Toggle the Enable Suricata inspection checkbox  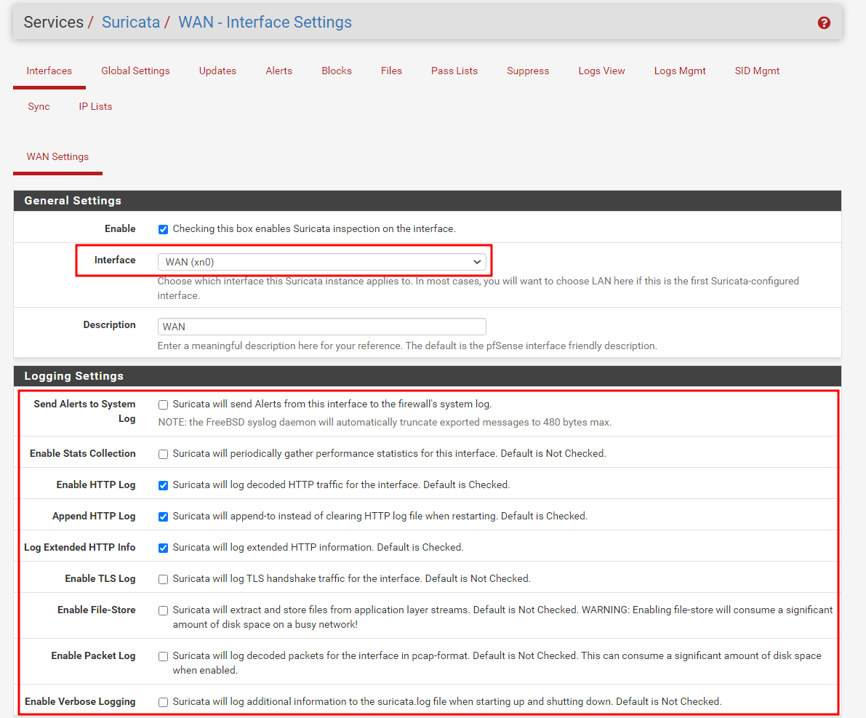[163, 229]
